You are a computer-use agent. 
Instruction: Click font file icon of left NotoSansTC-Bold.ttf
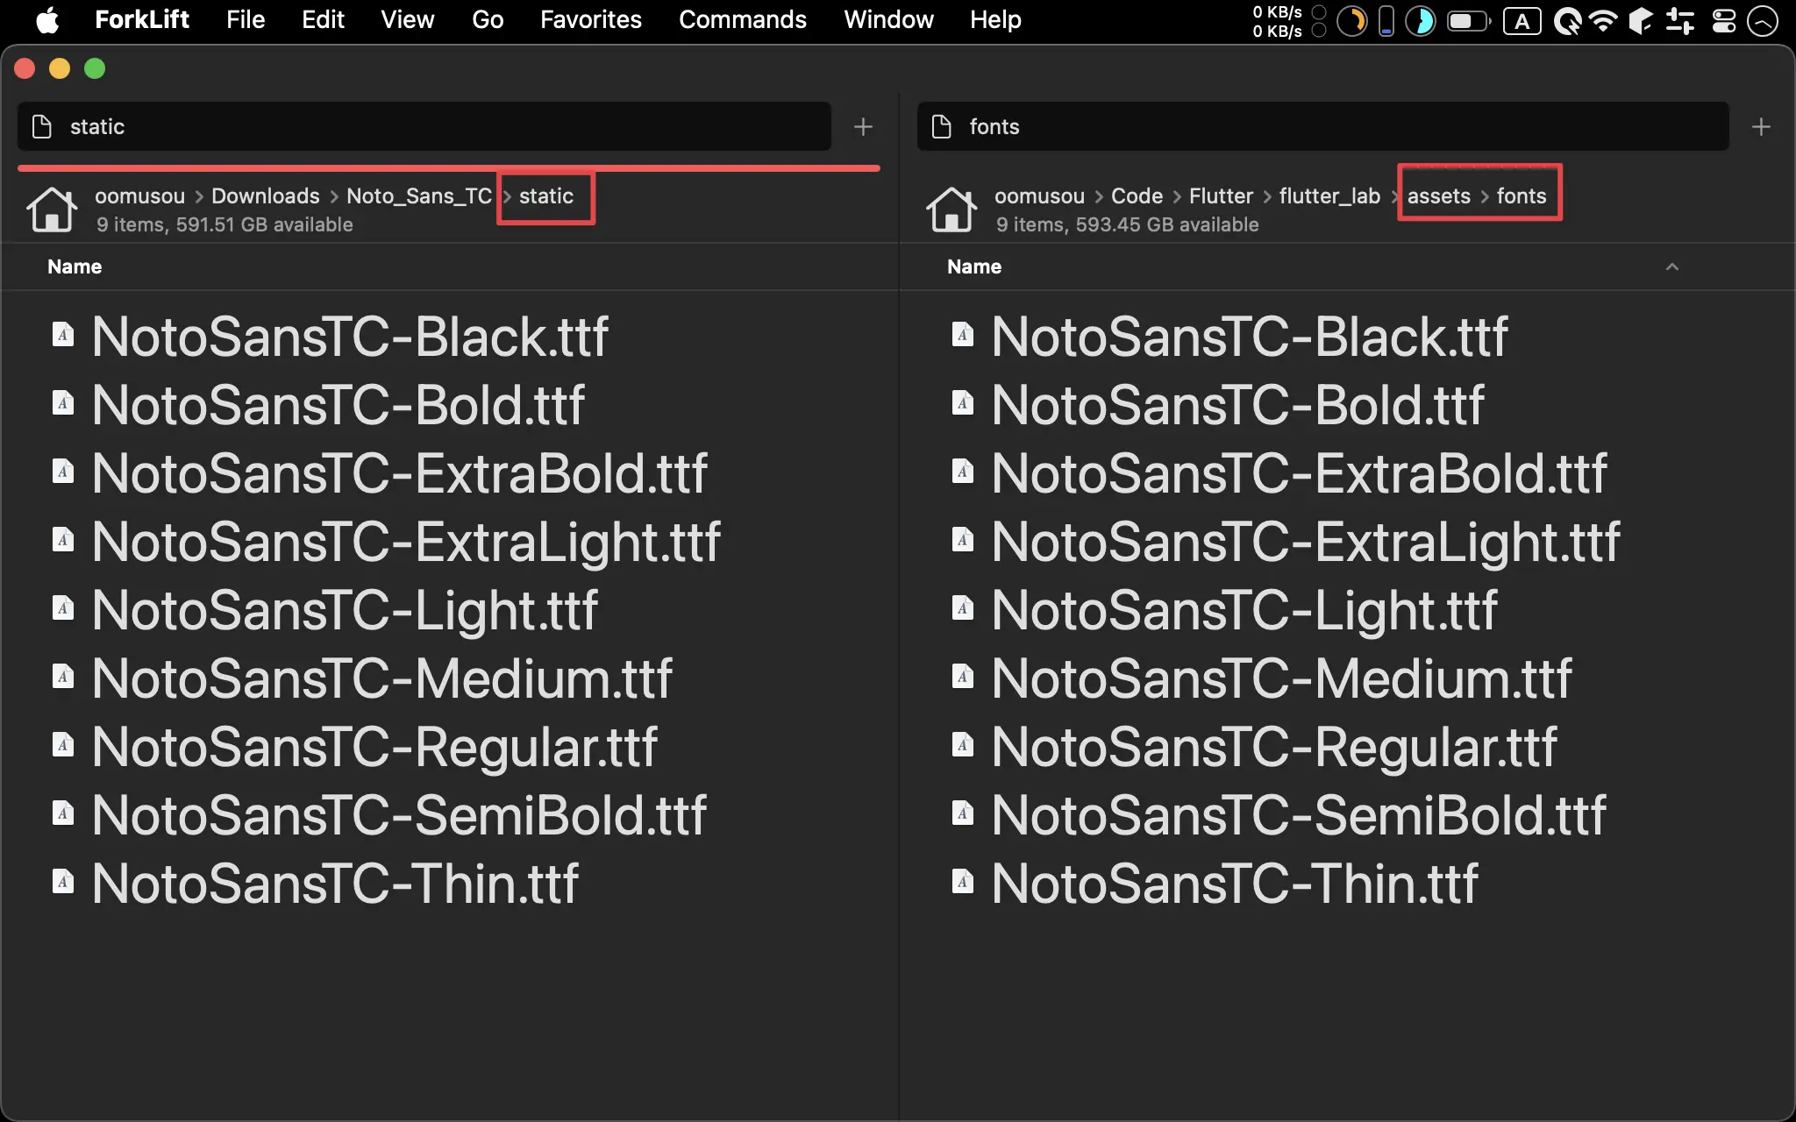coord(63,403)
